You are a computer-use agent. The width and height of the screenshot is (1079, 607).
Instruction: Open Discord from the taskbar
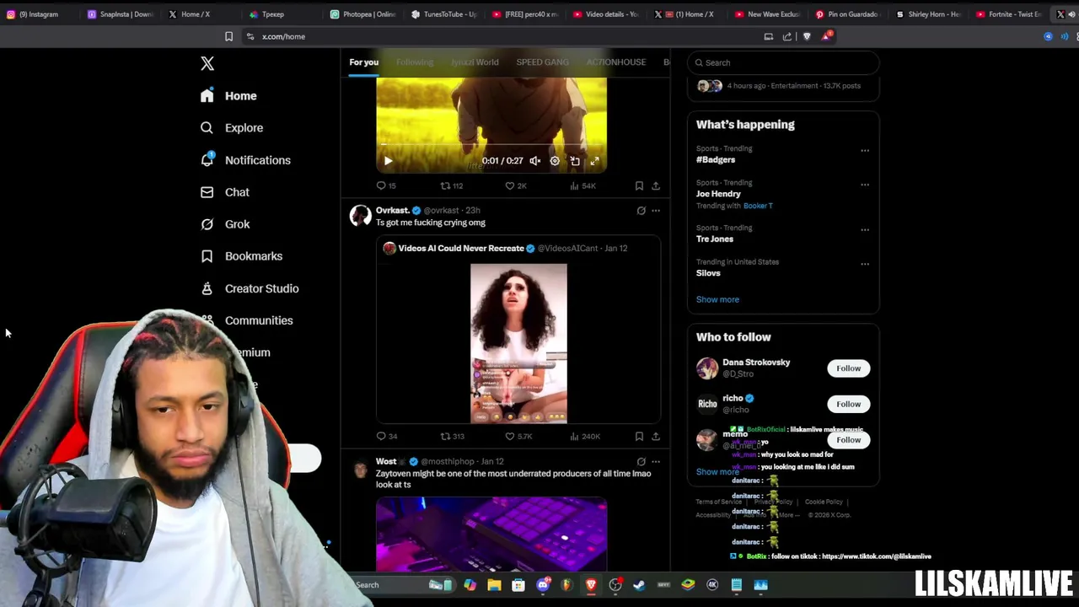pyautogui.click(x=543, y=585)
